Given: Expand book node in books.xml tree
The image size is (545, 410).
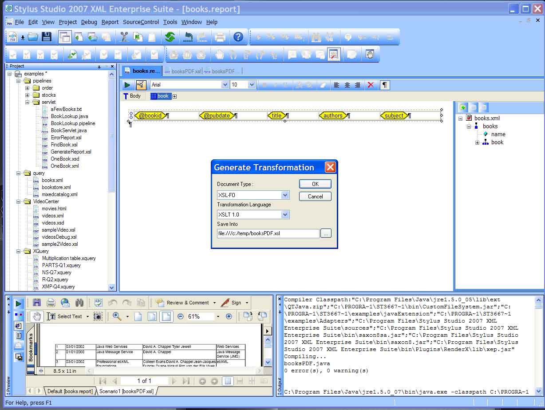Looking at the screenshot, I should (x=478, y=142).
